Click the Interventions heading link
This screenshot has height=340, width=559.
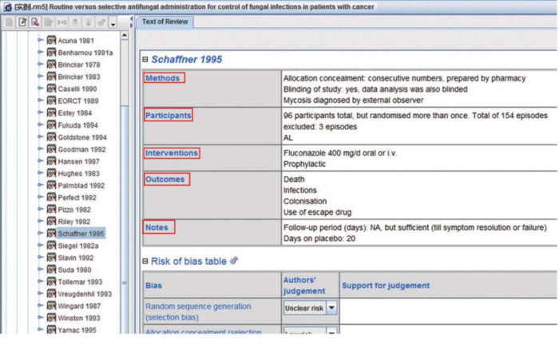pyautogui.click(x=171, y=153)
